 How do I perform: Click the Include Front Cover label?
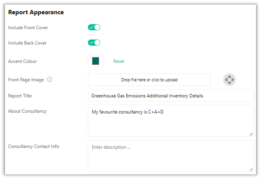pyautogui.click(x=28, y=28)
